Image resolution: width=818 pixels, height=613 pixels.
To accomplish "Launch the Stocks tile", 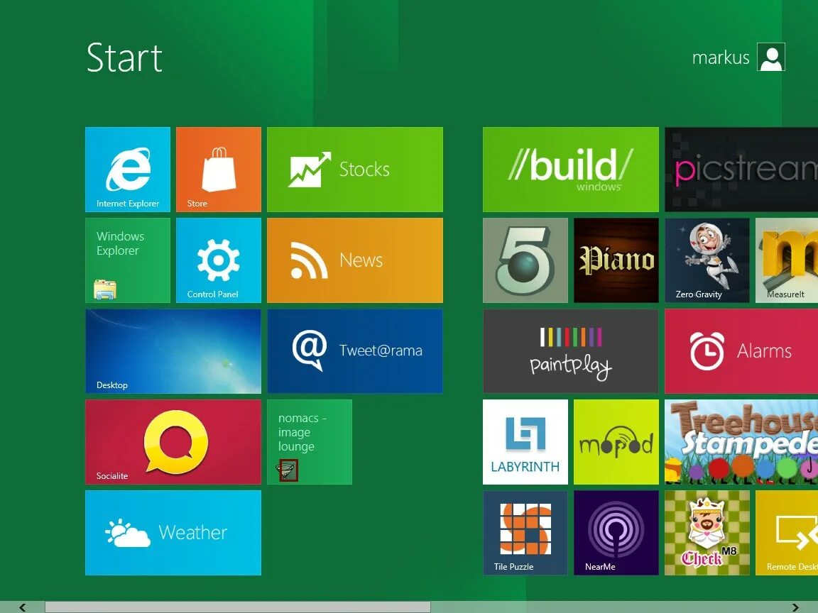I will pos(355,170).
